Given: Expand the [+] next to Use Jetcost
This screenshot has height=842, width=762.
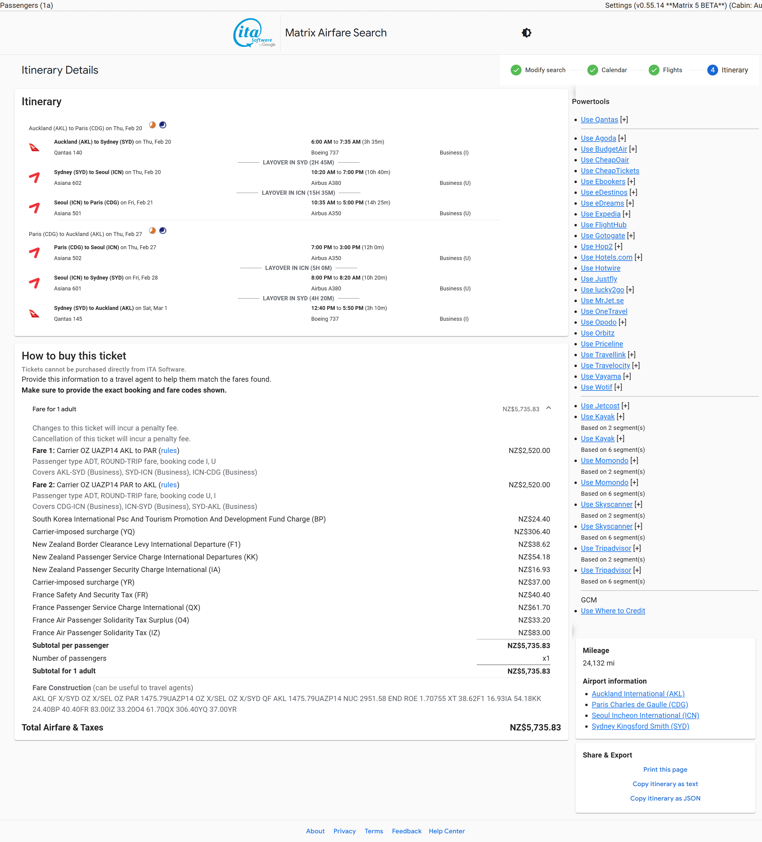Looking at the screenshot, I should click(x=625, y=406).
